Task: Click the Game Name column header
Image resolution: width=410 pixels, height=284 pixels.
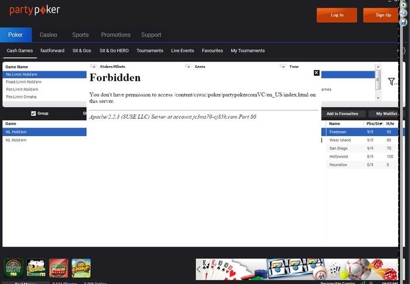Action: pos(16,67)
